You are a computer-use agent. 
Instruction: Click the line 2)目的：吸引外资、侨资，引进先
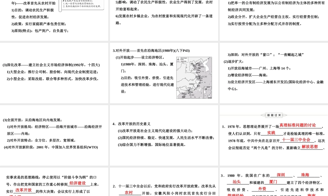tap(147, 78)
